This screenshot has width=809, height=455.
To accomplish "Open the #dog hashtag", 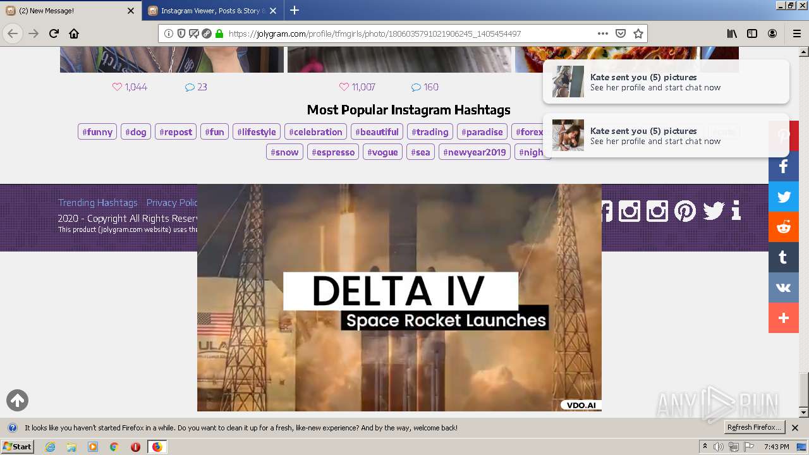I will [136, 132].
